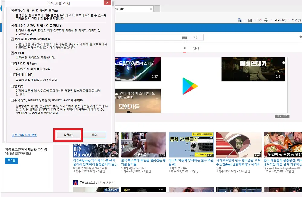Viewport: 302px width, 197px height.
Task: Click the YouTube search magnifier button
Action: (196, 37)
